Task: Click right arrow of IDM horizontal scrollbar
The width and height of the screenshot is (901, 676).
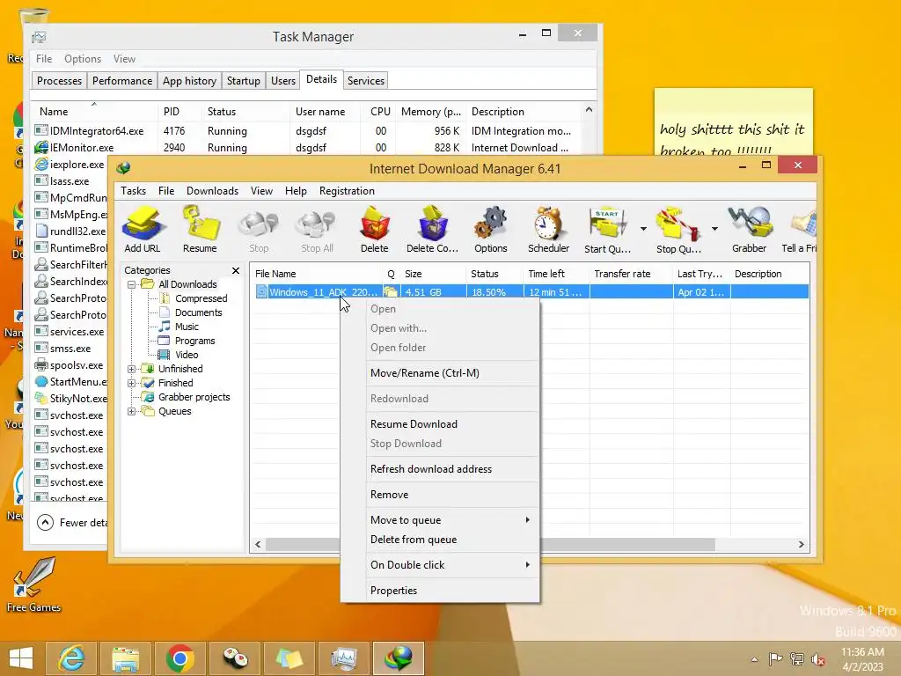Action: tap(801, 544)
